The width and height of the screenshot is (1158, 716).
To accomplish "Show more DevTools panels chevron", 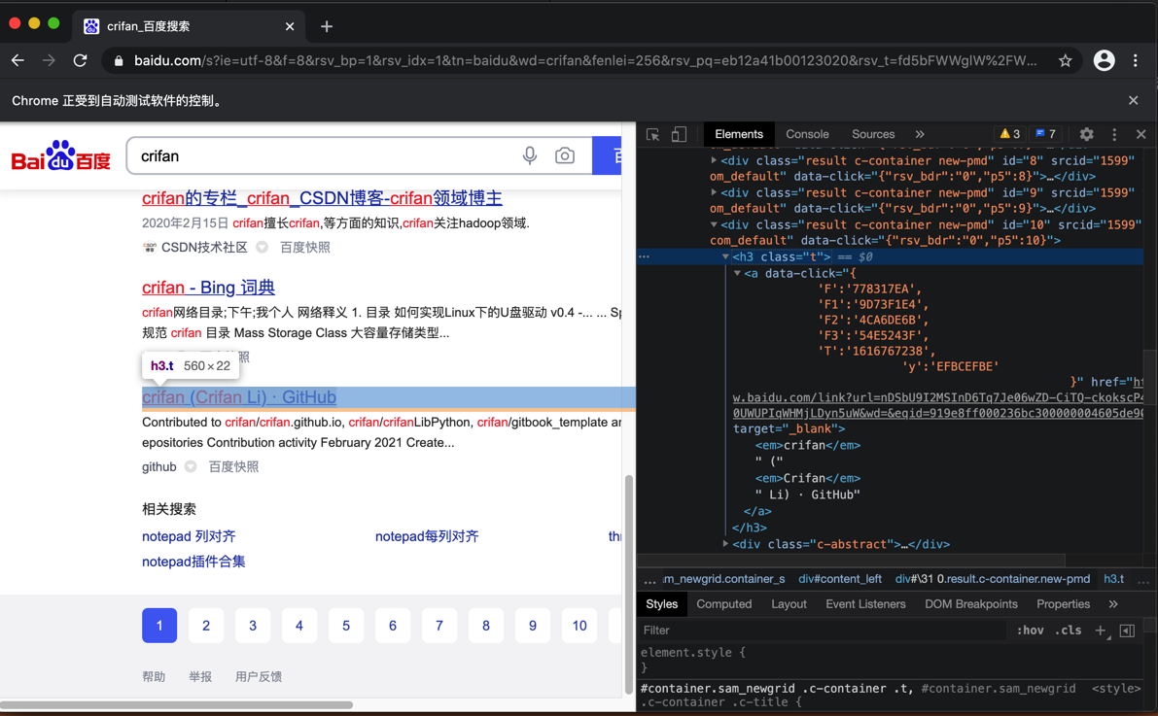I will (920, 134).
